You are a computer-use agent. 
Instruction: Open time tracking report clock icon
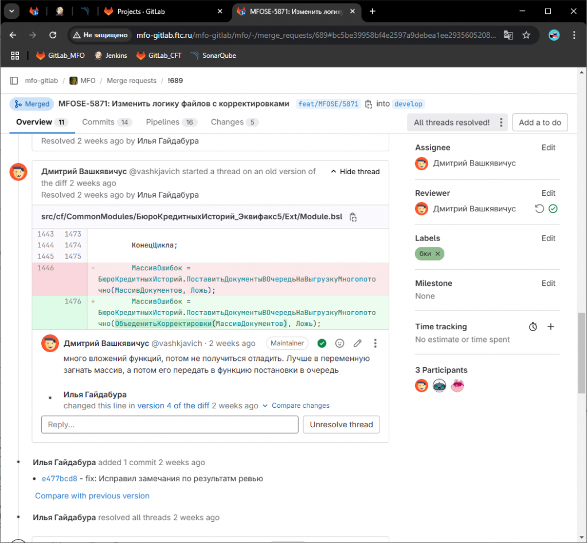pyautogui.click(x=533, y=326)
